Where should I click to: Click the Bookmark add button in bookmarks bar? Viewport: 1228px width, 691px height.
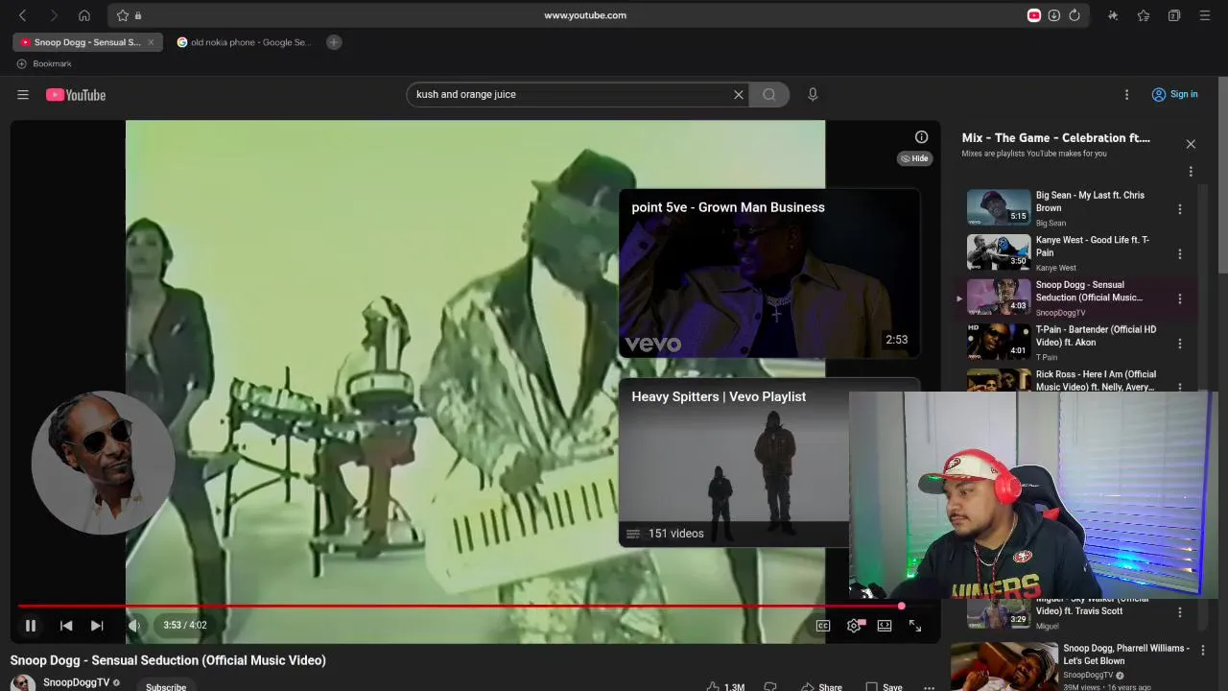[x=44, y=63]
